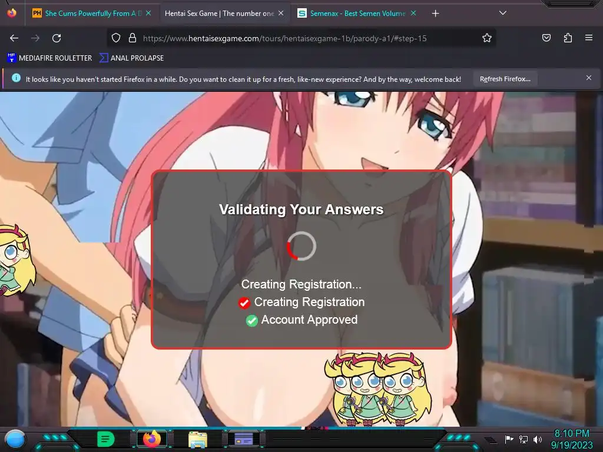Viewport: 603px width, 452px height.
Task: Open the MEDIAFIRE ROULETTER bookmark
Action: coord(49,58)
